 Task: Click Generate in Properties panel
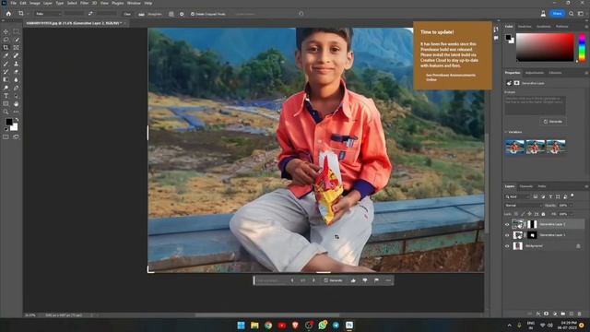point(553,122)
